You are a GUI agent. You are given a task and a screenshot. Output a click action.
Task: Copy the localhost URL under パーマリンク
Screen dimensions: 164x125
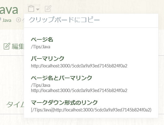coord(79,66)
